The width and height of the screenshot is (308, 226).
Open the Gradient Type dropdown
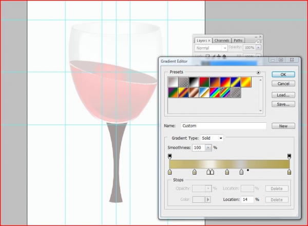211,138
